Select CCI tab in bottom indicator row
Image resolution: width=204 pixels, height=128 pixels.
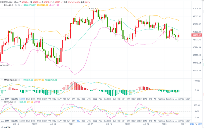(x=119, y=121)
